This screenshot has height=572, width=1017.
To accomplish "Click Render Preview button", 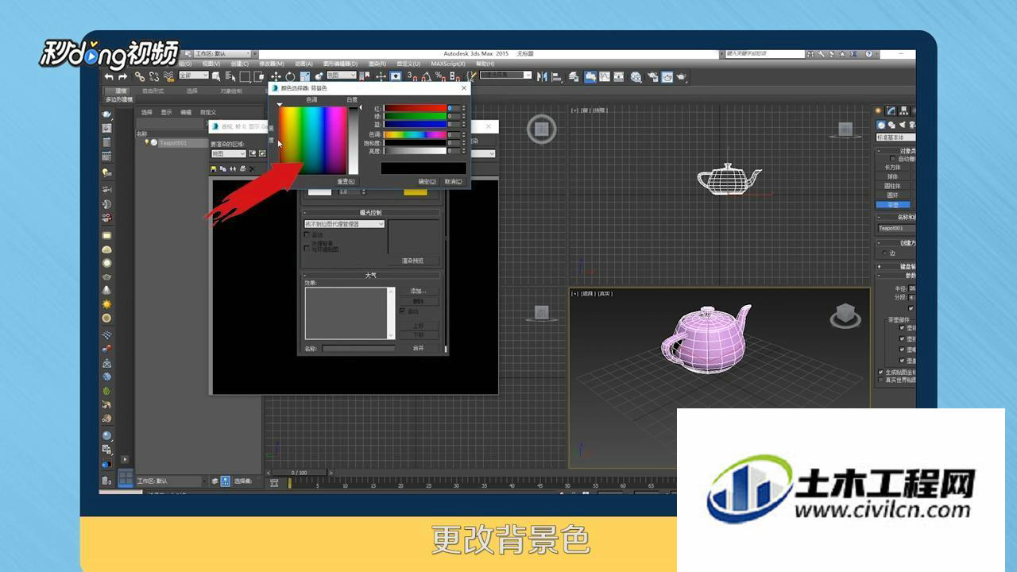I will (x=413, y=261).
